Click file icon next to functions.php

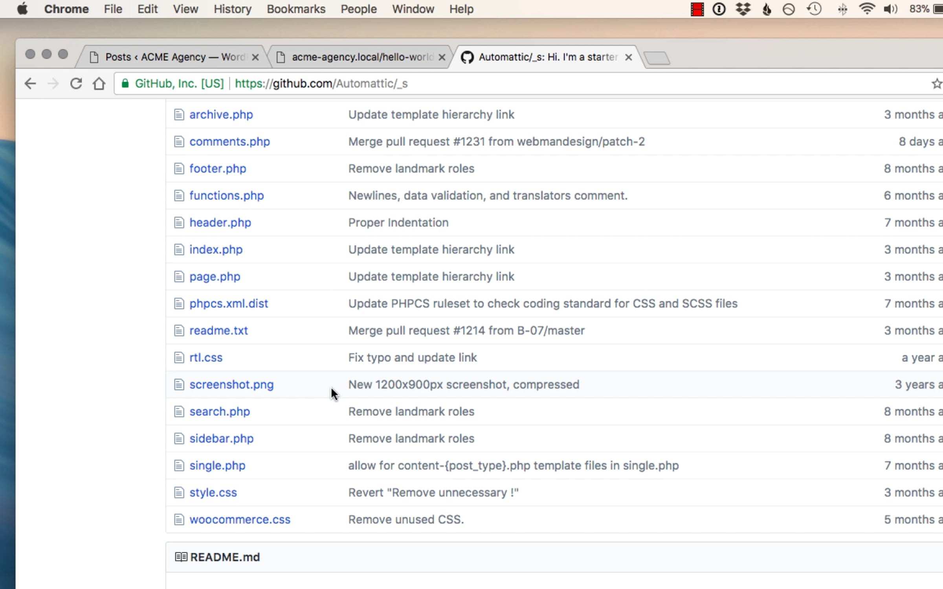coord(179,196)
